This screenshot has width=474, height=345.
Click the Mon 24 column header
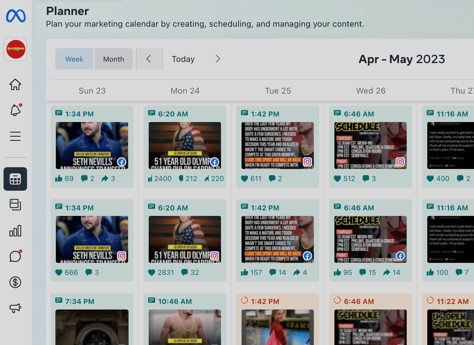(185, 90)
